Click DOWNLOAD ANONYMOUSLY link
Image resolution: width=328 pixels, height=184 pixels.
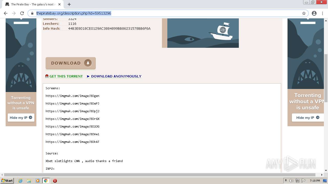pyautogui.click(x=116, y=76)
